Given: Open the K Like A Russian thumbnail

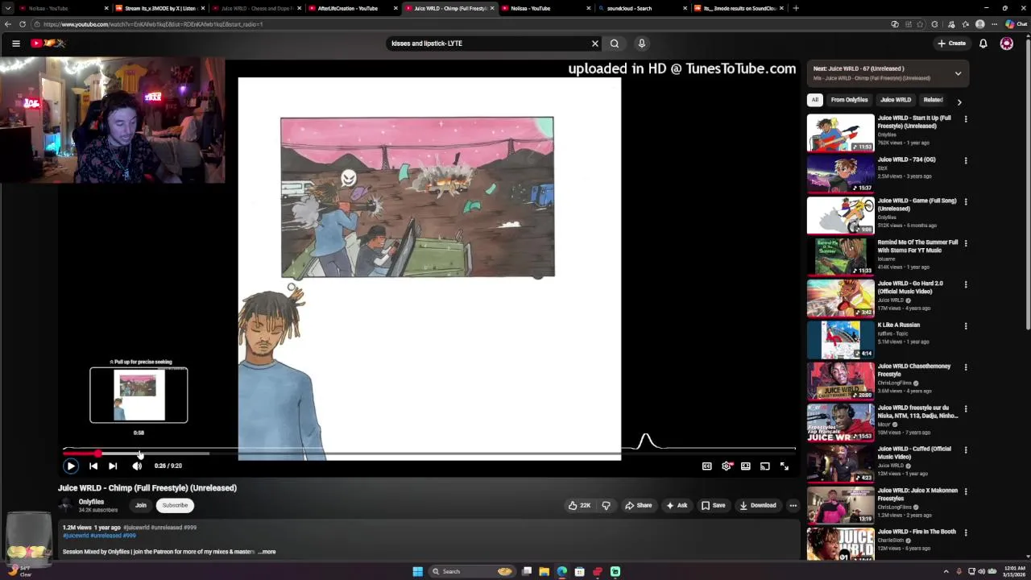Looking at the screenshot, I should coord(840,339).
